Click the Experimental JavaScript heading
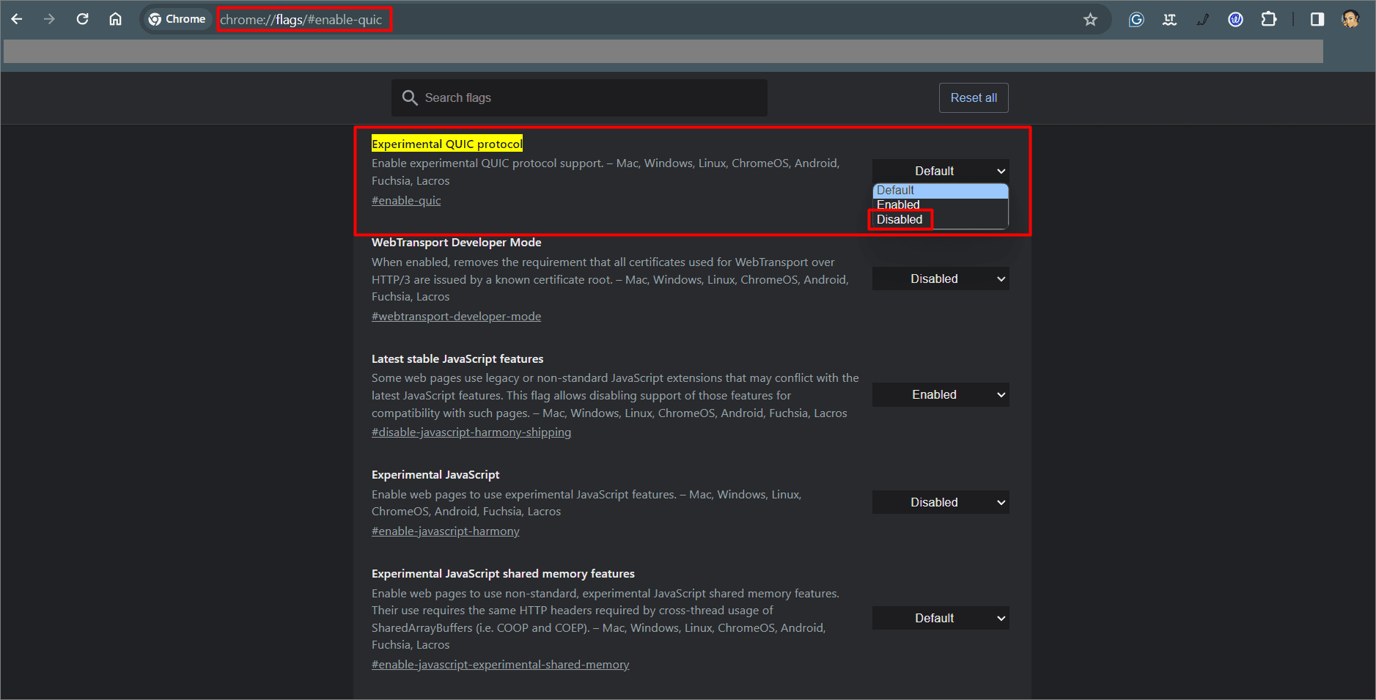This screenshot has height=700, width=1376. 435,475
